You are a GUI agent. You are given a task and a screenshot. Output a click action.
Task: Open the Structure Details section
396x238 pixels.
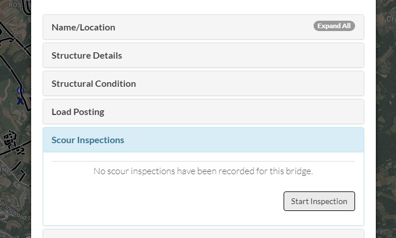click(203, 55)
